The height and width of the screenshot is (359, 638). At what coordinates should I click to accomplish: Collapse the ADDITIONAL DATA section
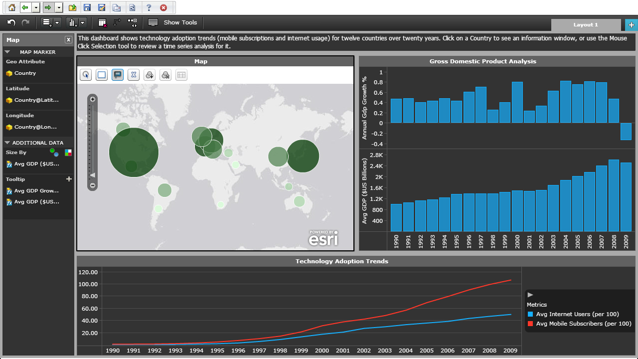point(7,143)
